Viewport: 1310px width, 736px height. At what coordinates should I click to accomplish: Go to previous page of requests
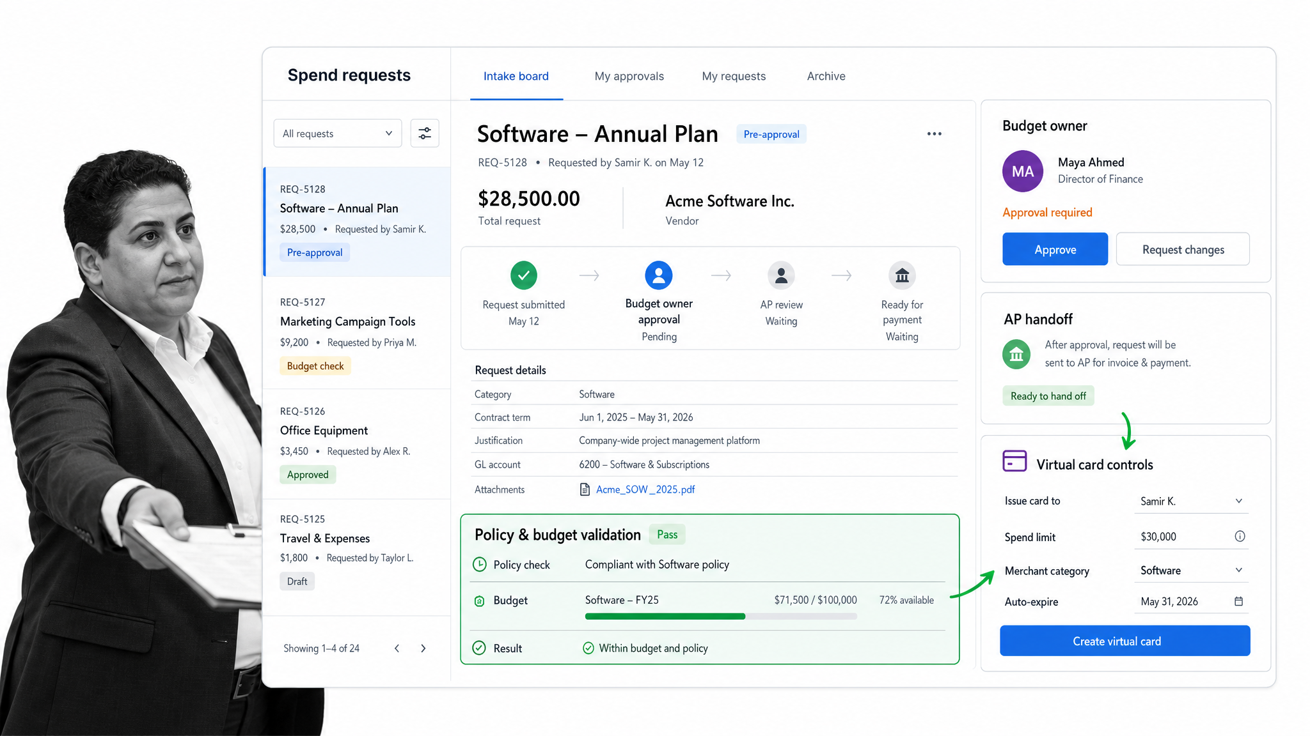click(397, 648)
